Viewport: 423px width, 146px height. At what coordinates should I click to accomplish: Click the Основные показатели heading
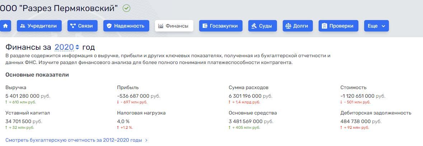point(37,75)
